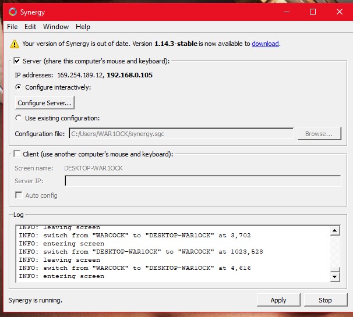Viewport: 353px width, 317px height.
Task: Click the log scrollbar down arrow
Action: coord(335,277)
